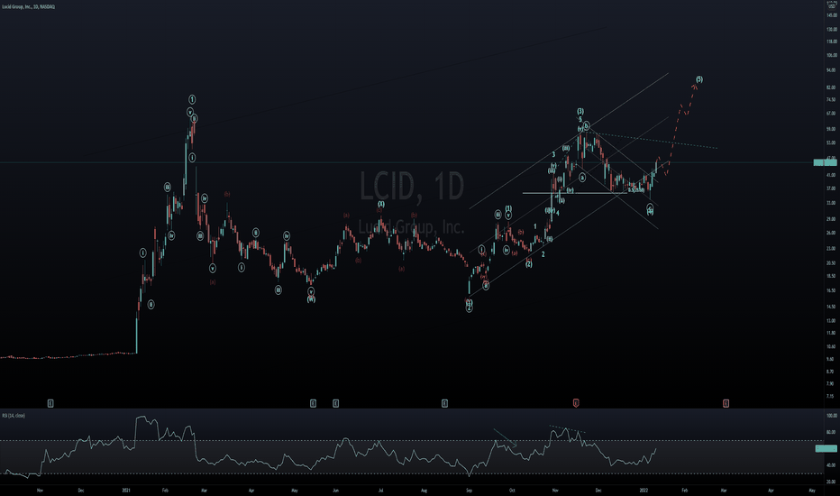Click the Aug label on time axis
Screen dimensions: 840x496
tap(424, 490)
